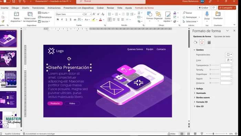Open the font size dropdown

pos(91,14)
